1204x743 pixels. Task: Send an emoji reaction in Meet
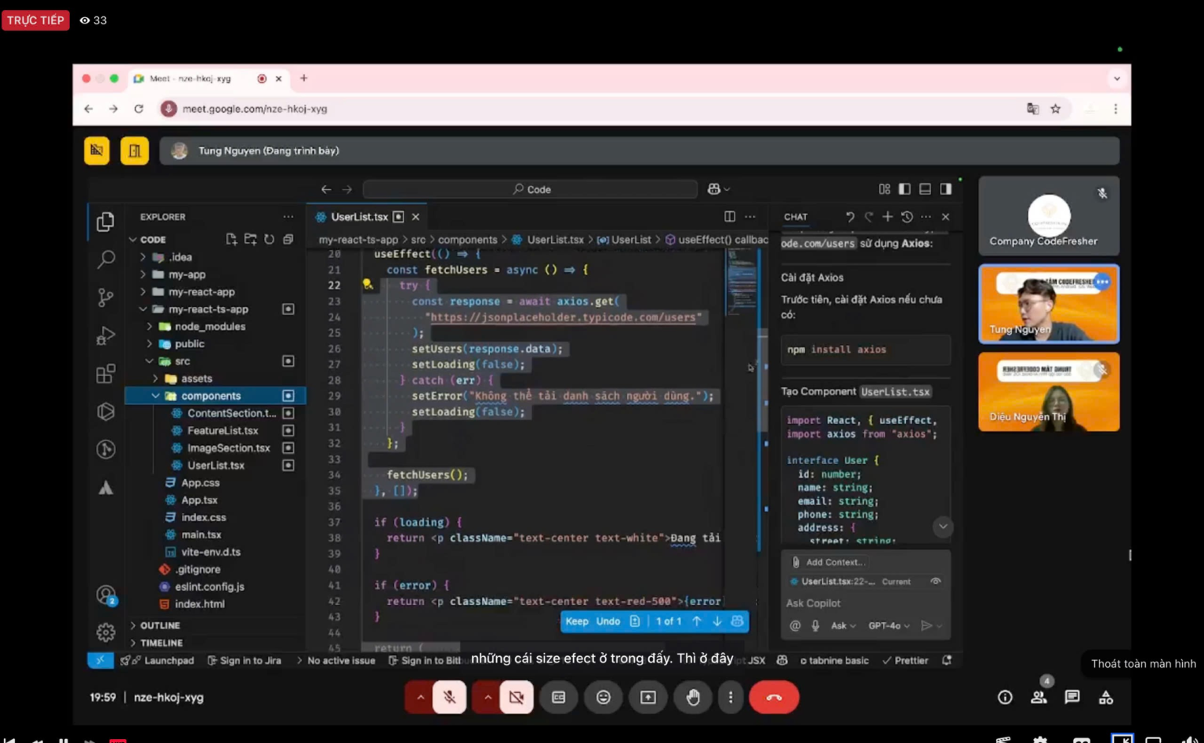603,697
